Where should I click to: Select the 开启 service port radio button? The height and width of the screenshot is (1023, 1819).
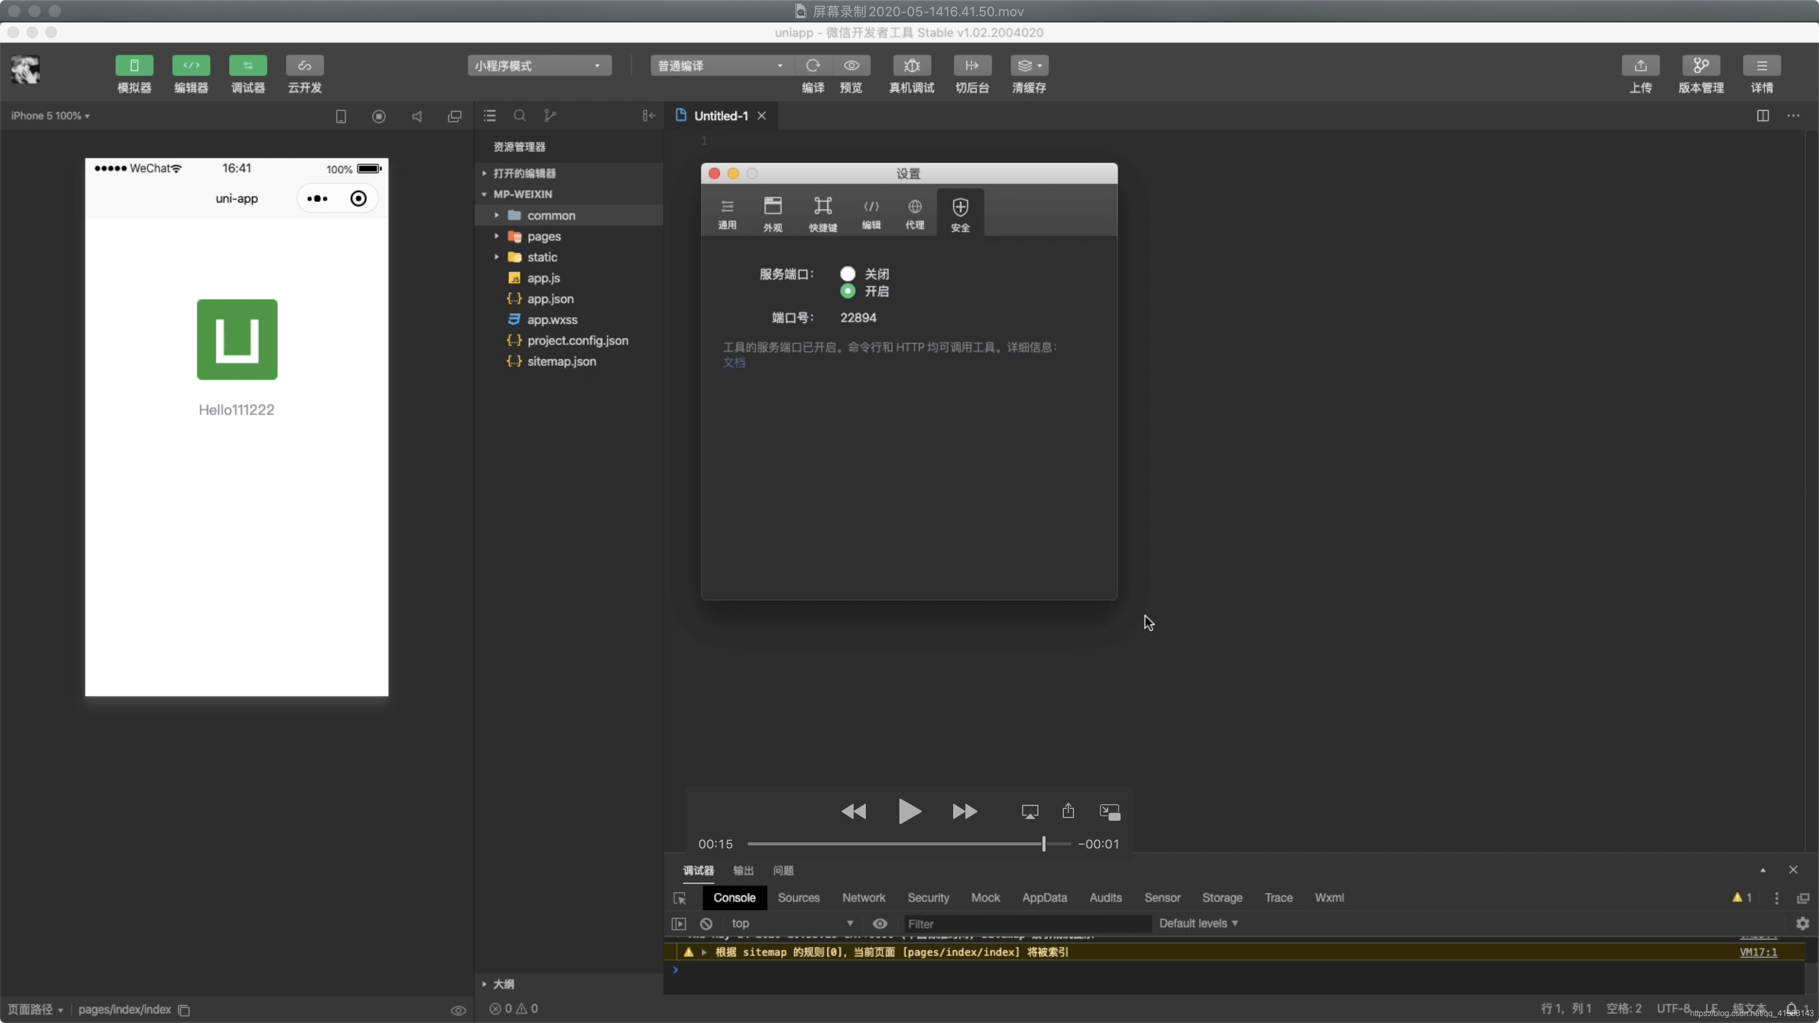tap(848, 292)
